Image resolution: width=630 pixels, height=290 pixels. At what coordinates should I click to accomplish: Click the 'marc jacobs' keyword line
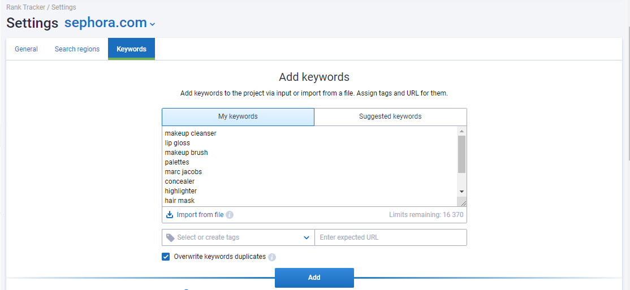pos(183,172)
